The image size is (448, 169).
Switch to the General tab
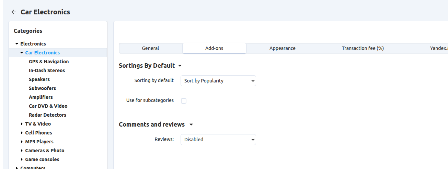(150, 48)
